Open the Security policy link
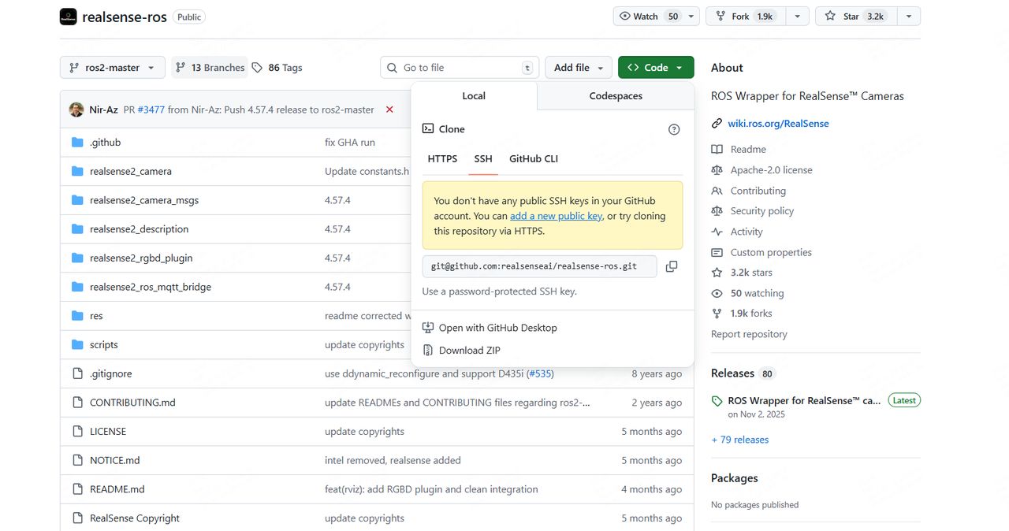Screen dimensions: 1009x531 click(762, 211)
